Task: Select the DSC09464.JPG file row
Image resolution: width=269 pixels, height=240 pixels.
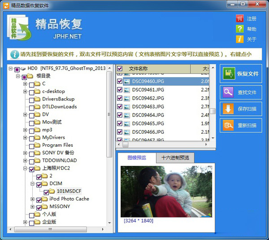Action: click(x=162, y=115)
